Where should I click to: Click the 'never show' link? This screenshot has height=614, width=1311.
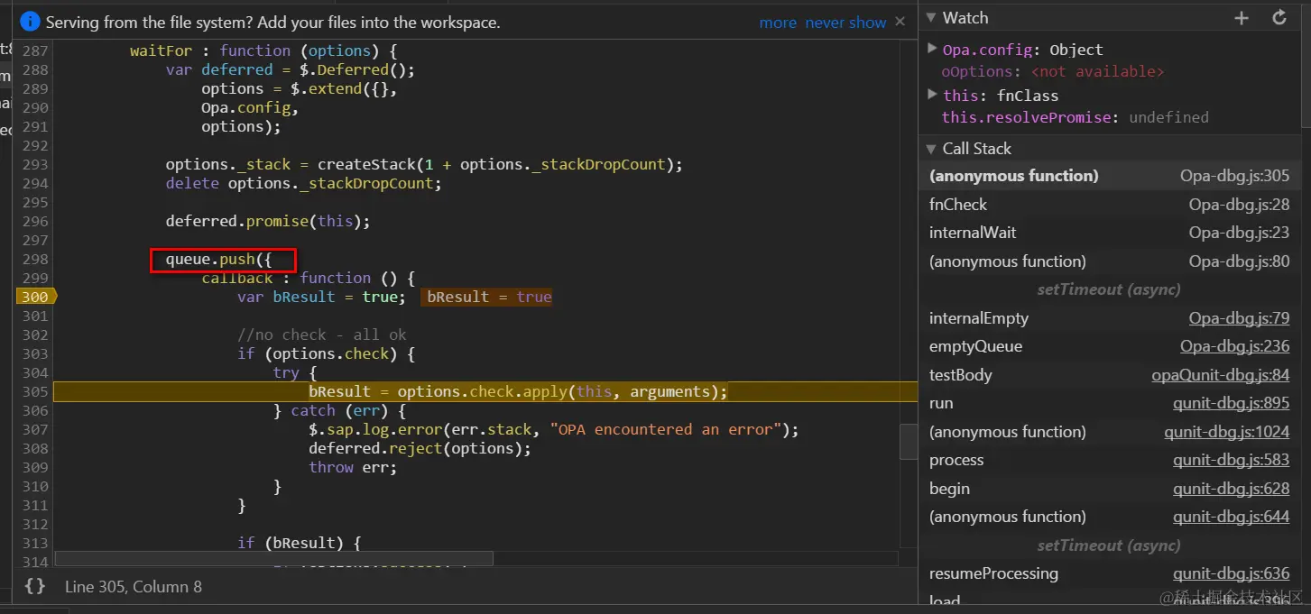[x=845, y=23]
